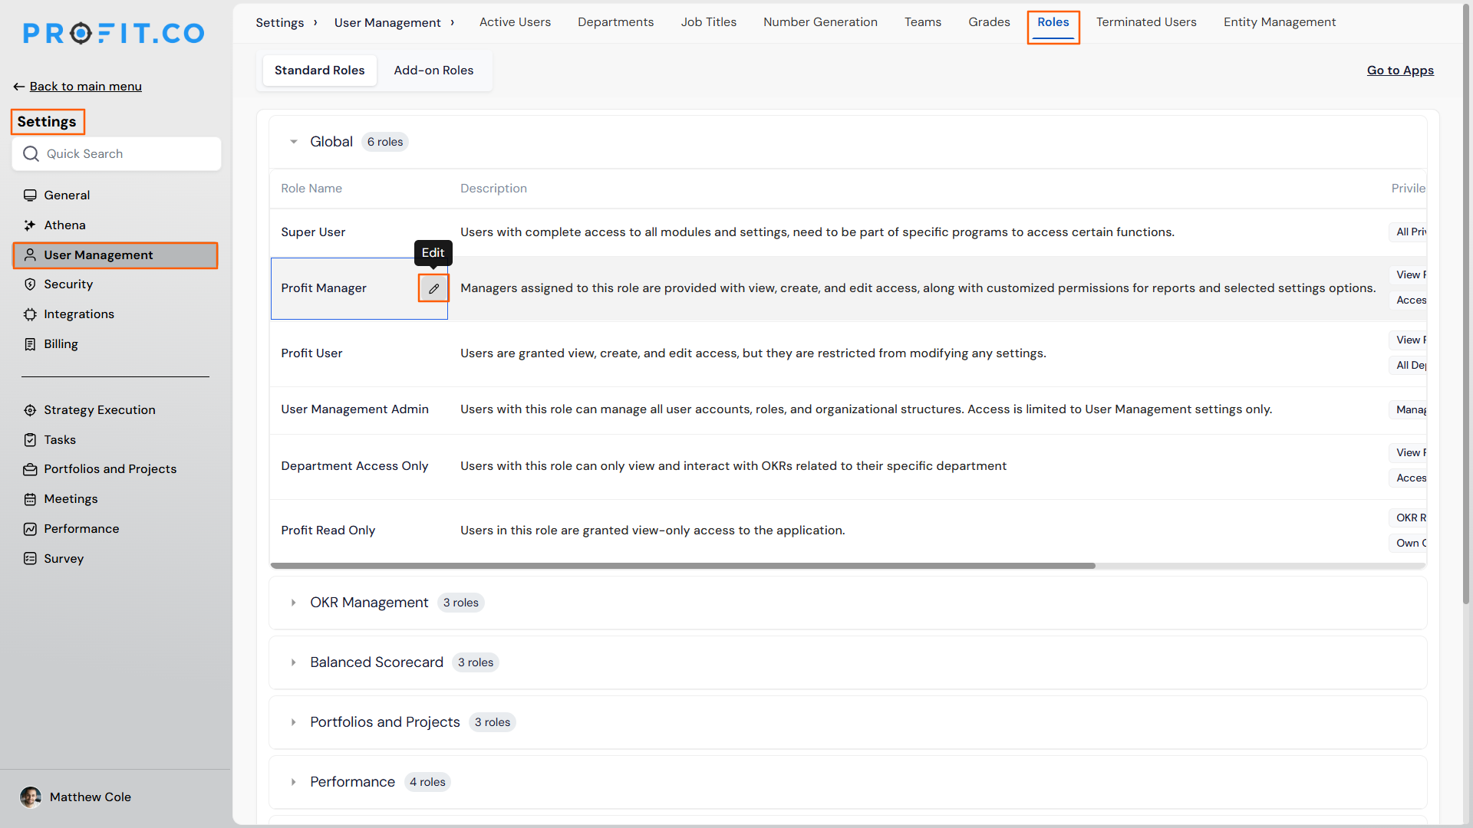Click the Department Access Only role name
This screenshot has width=1473, height=828.
pyautogui.click(x=354, y=466)
